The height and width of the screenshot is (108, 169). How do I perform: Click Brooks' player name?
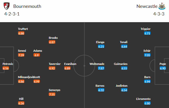point(53,38)
